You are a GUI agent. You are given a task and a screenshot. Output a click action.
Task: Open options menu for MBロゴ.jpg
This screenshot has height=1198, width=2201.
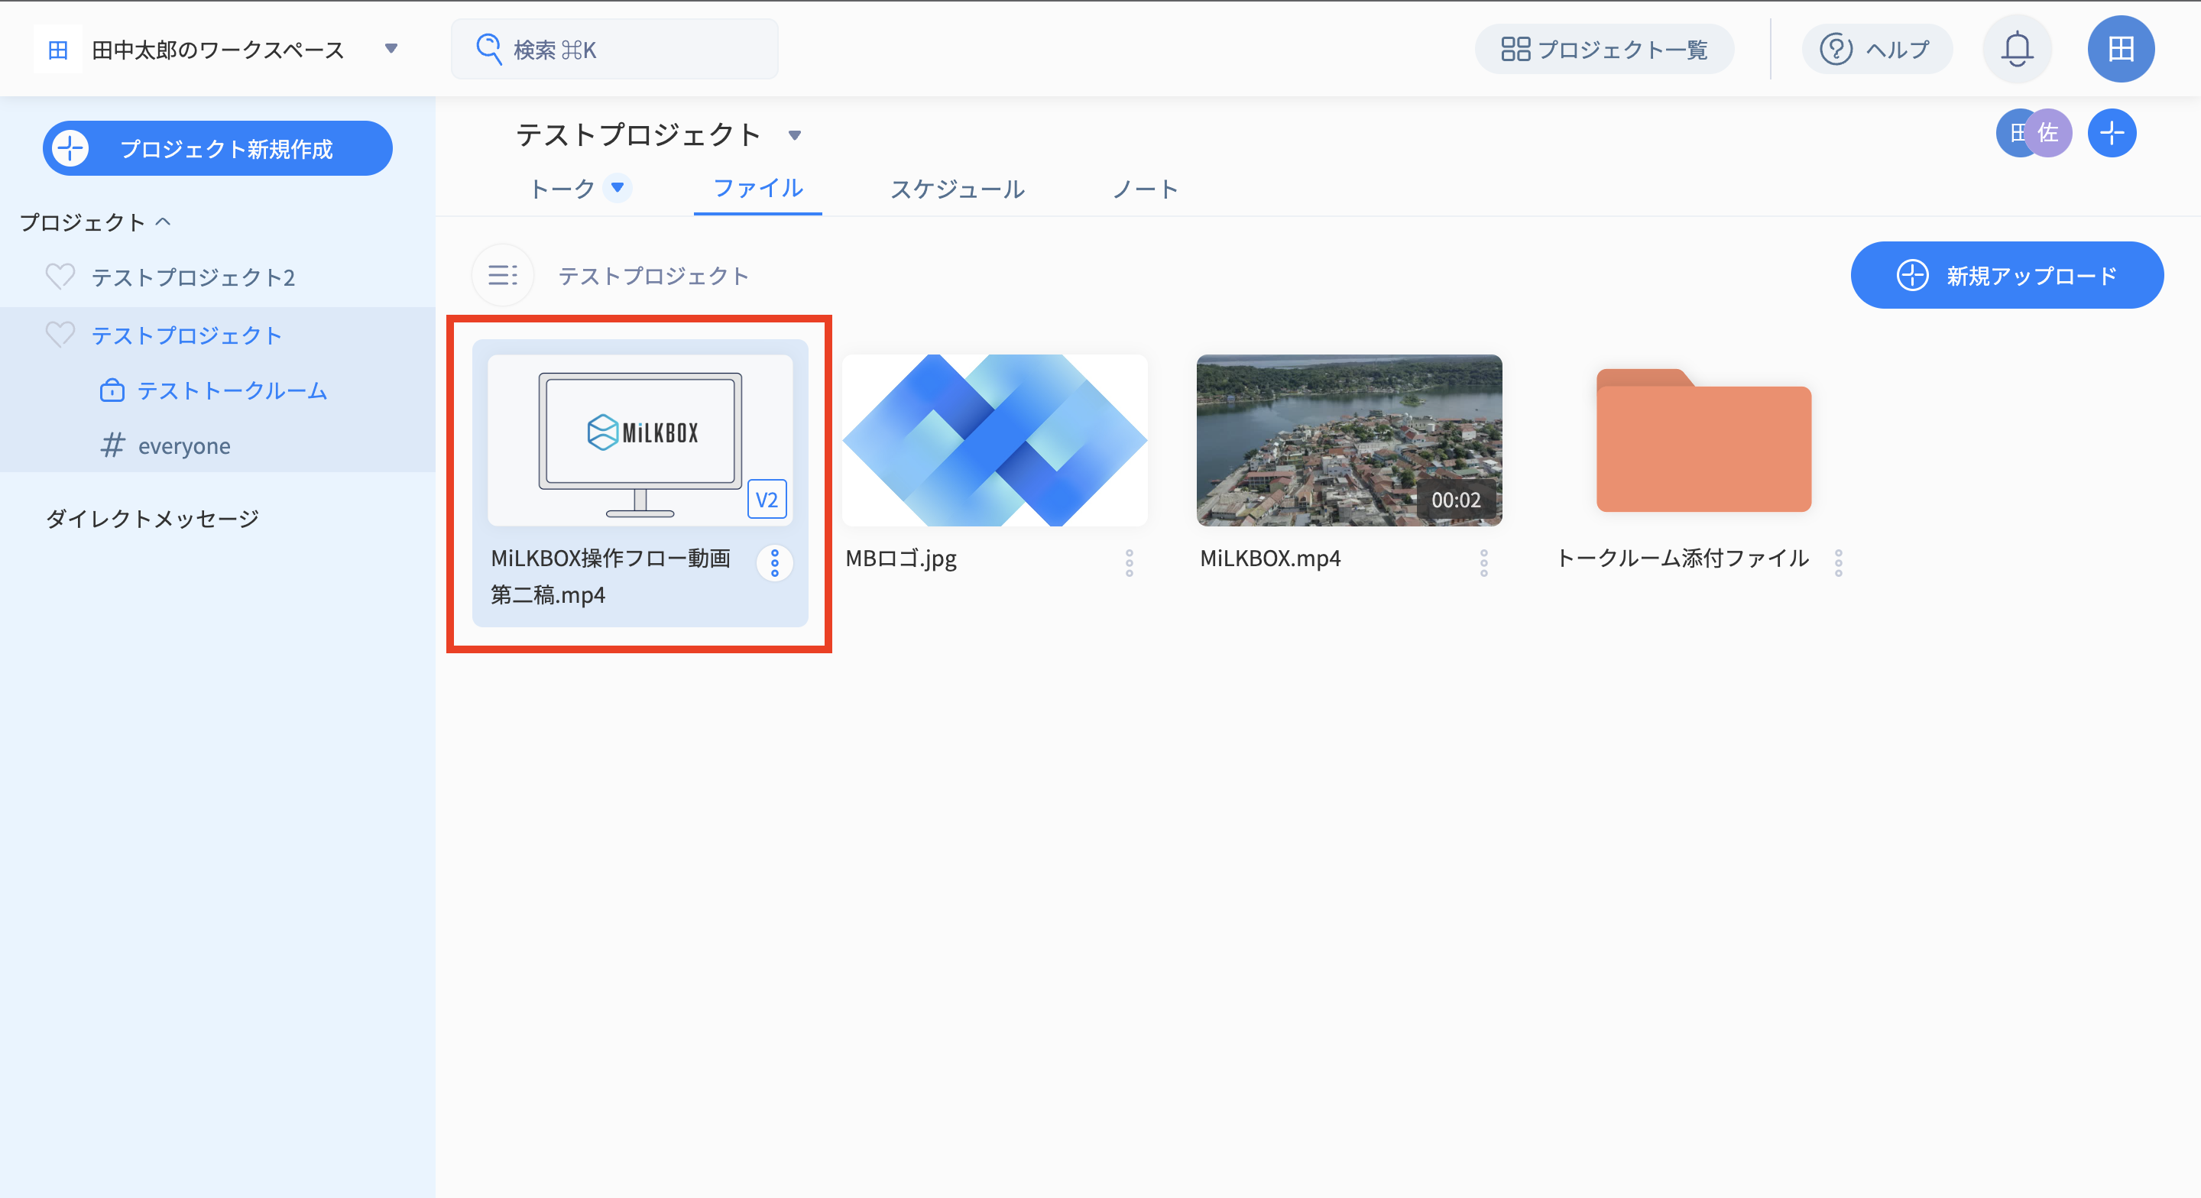point(1129,562)
